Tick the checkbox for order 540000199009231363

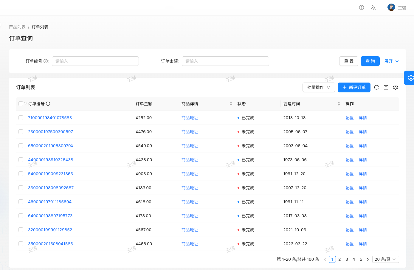pyautogui.click(x=21, y=174)
